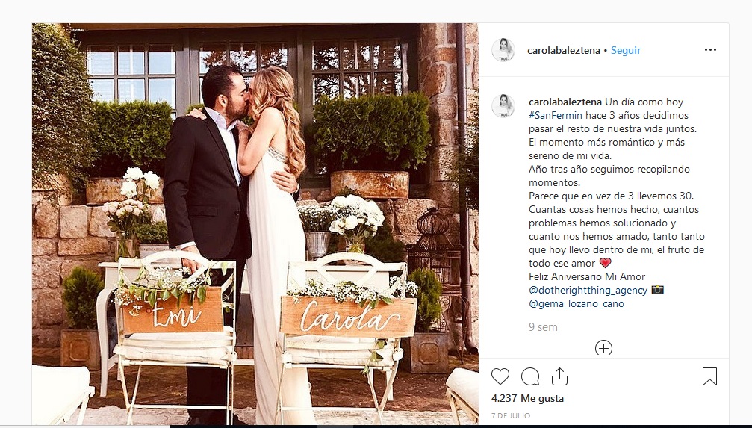Visit the @dotherightthing_agency mention
The image size is (752, 428).
point(588,290)
